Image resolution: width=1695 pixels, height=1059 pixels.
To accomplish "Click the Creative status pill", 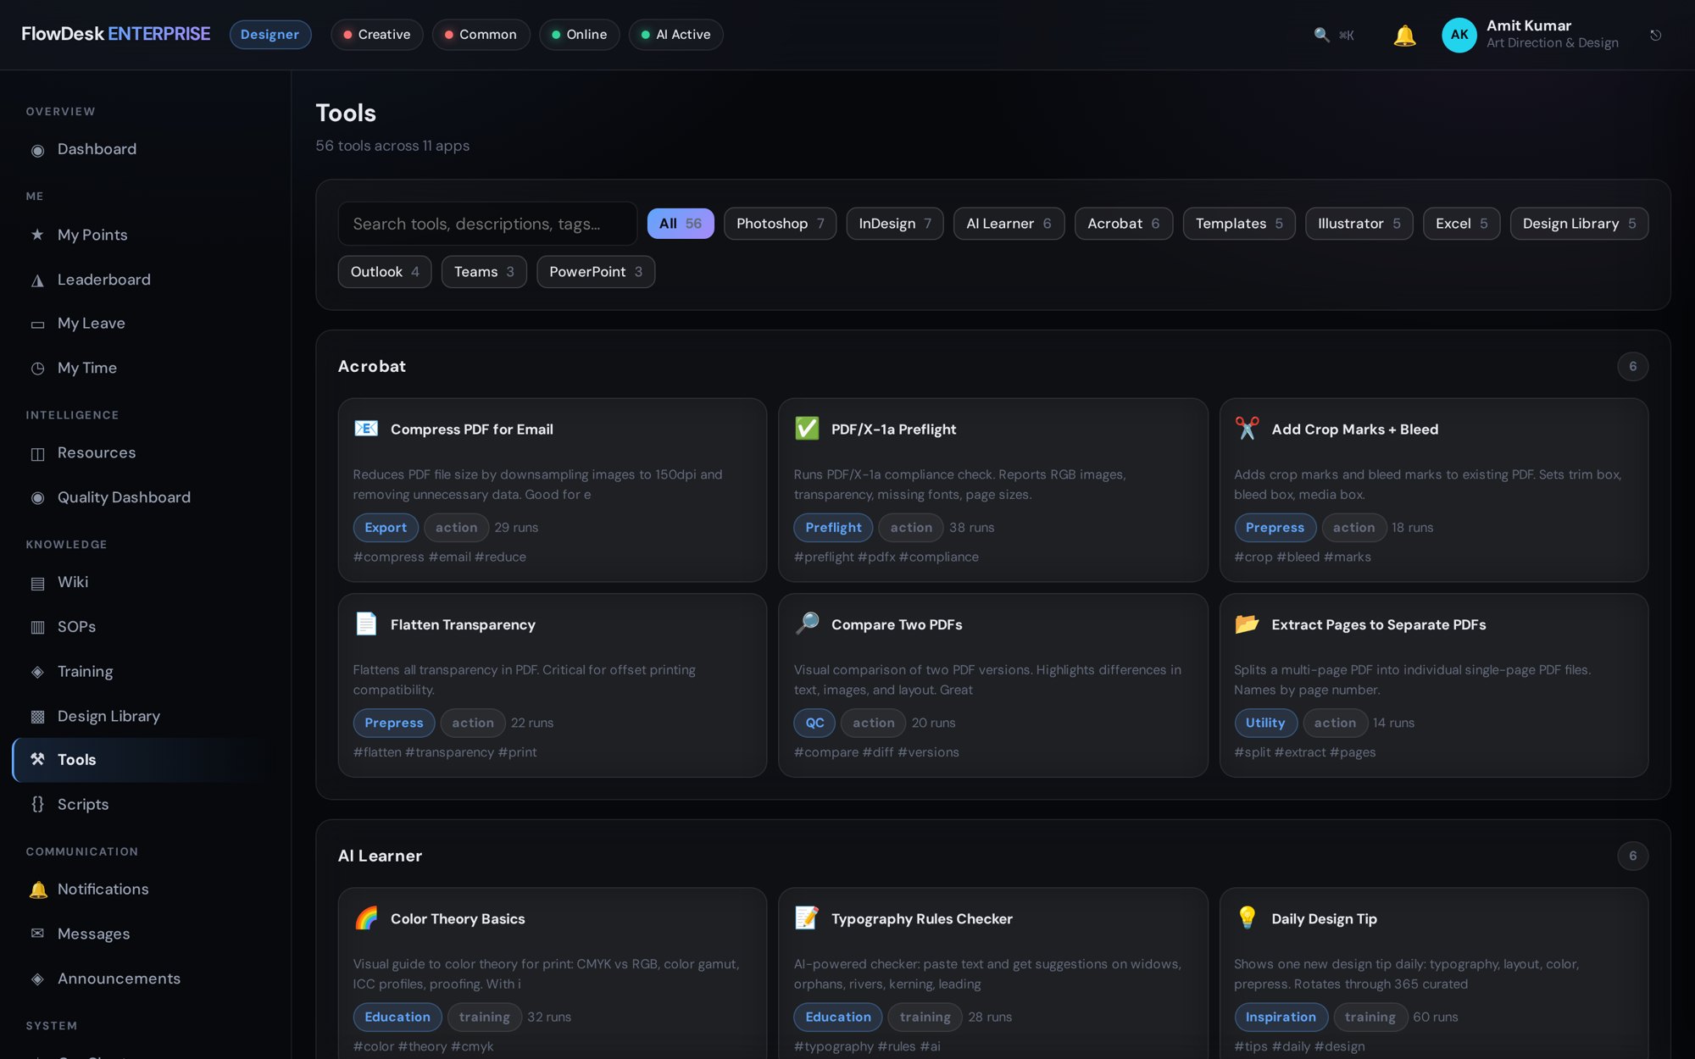I will 376,35.
